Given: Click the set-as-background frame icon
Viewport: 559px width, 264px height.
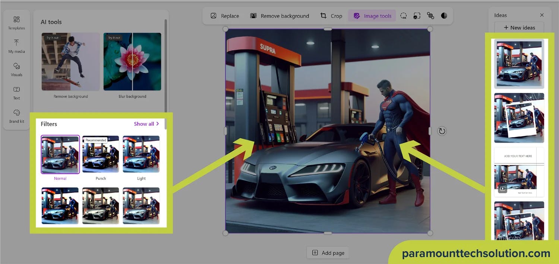Looking at the screenshot, I should [x=417, y=16].
